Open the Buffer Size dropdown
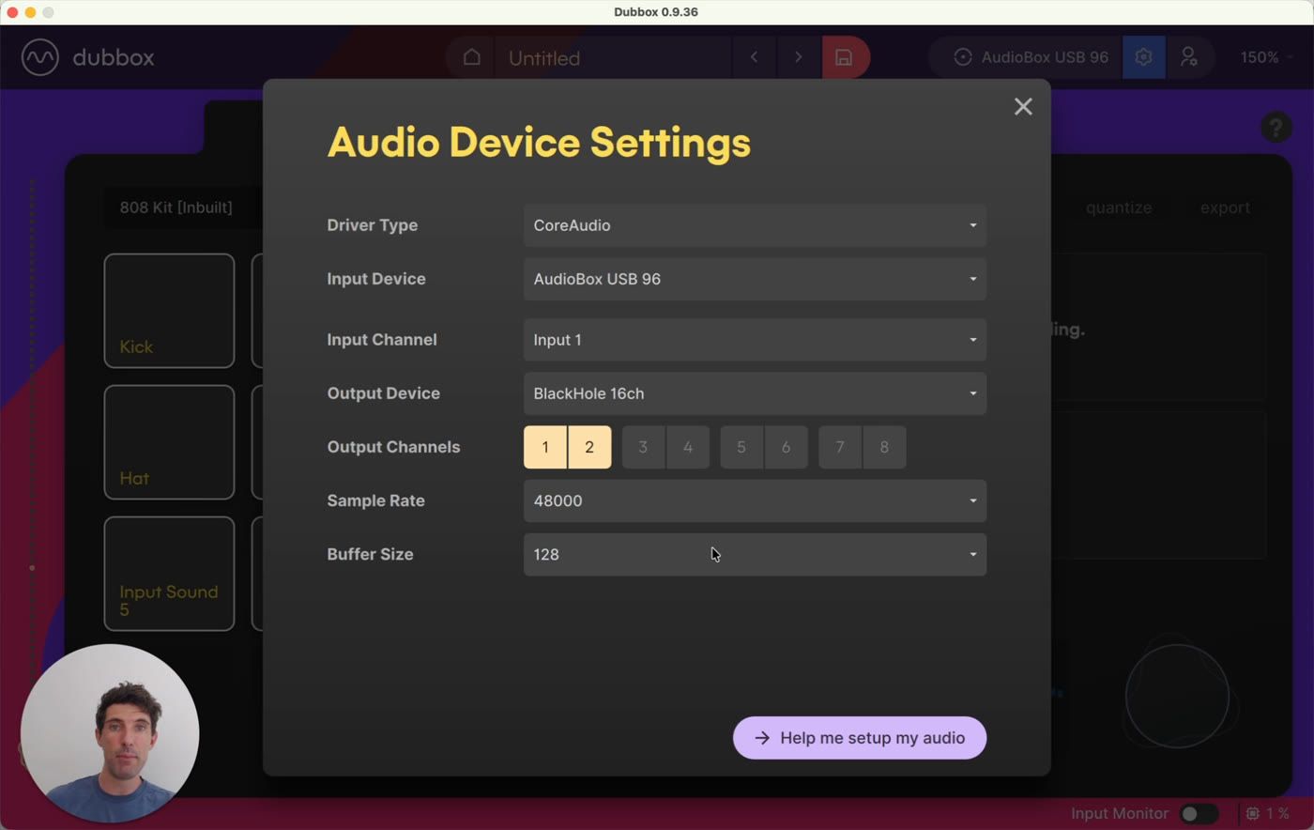Screen dimensions: 1314x830 755,554
